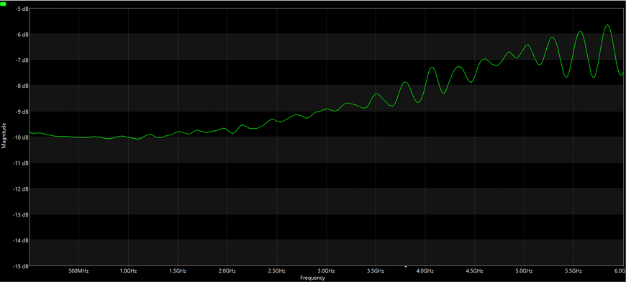Click the 3.5GHz frequency tick label
This screenshot has width=626, height=282.
[x=376, y=270]
